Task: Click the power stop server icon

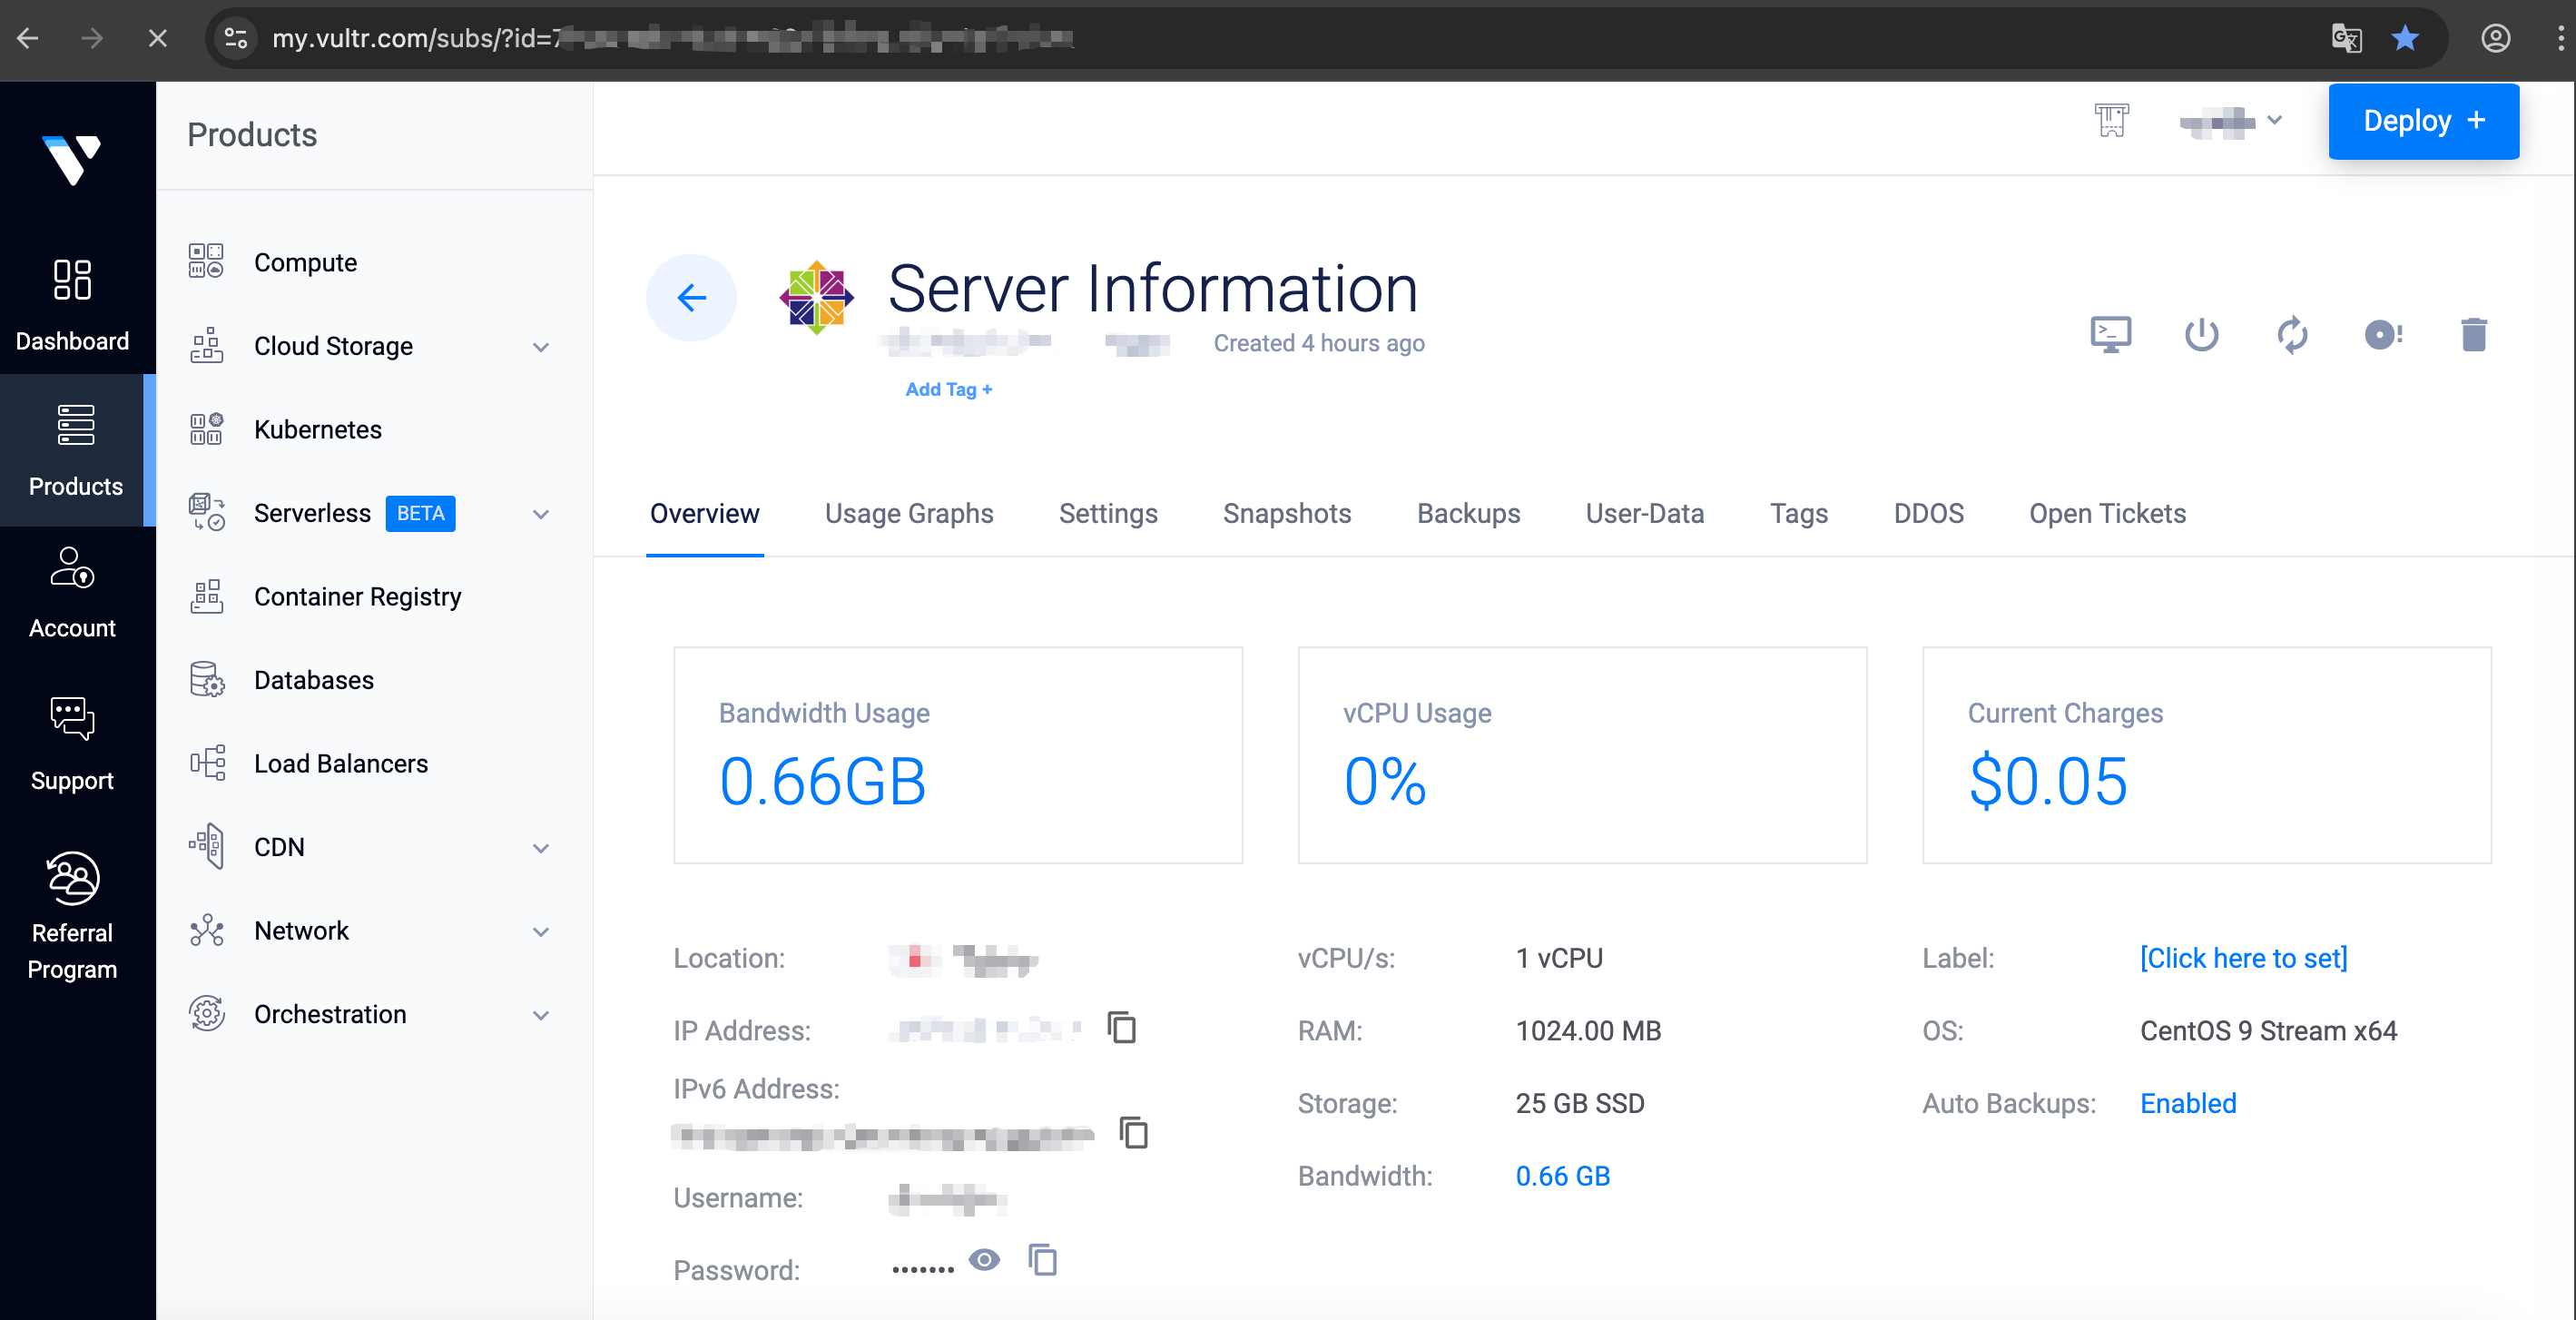Action: click(x=2201, y=334)
